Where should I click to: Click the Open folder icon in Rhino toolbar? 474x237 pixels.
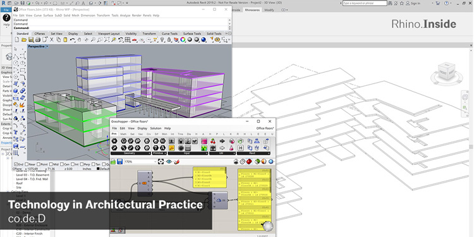tap(24, 40)
